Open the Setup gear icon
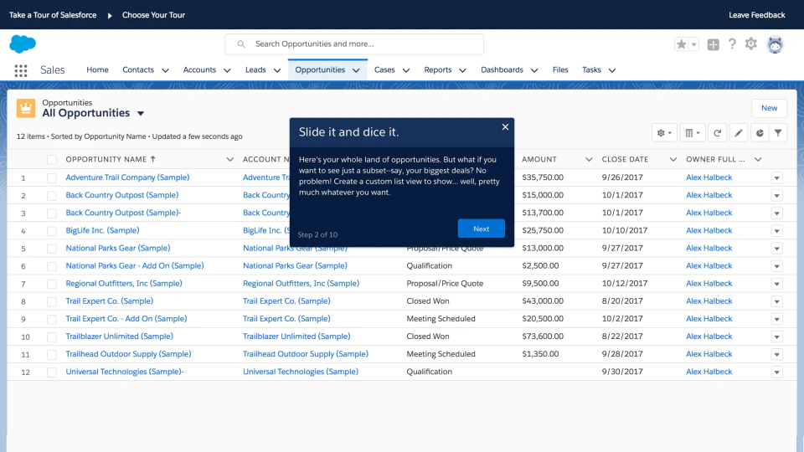This screenshot has width=804, height=452. click(751, 44)
